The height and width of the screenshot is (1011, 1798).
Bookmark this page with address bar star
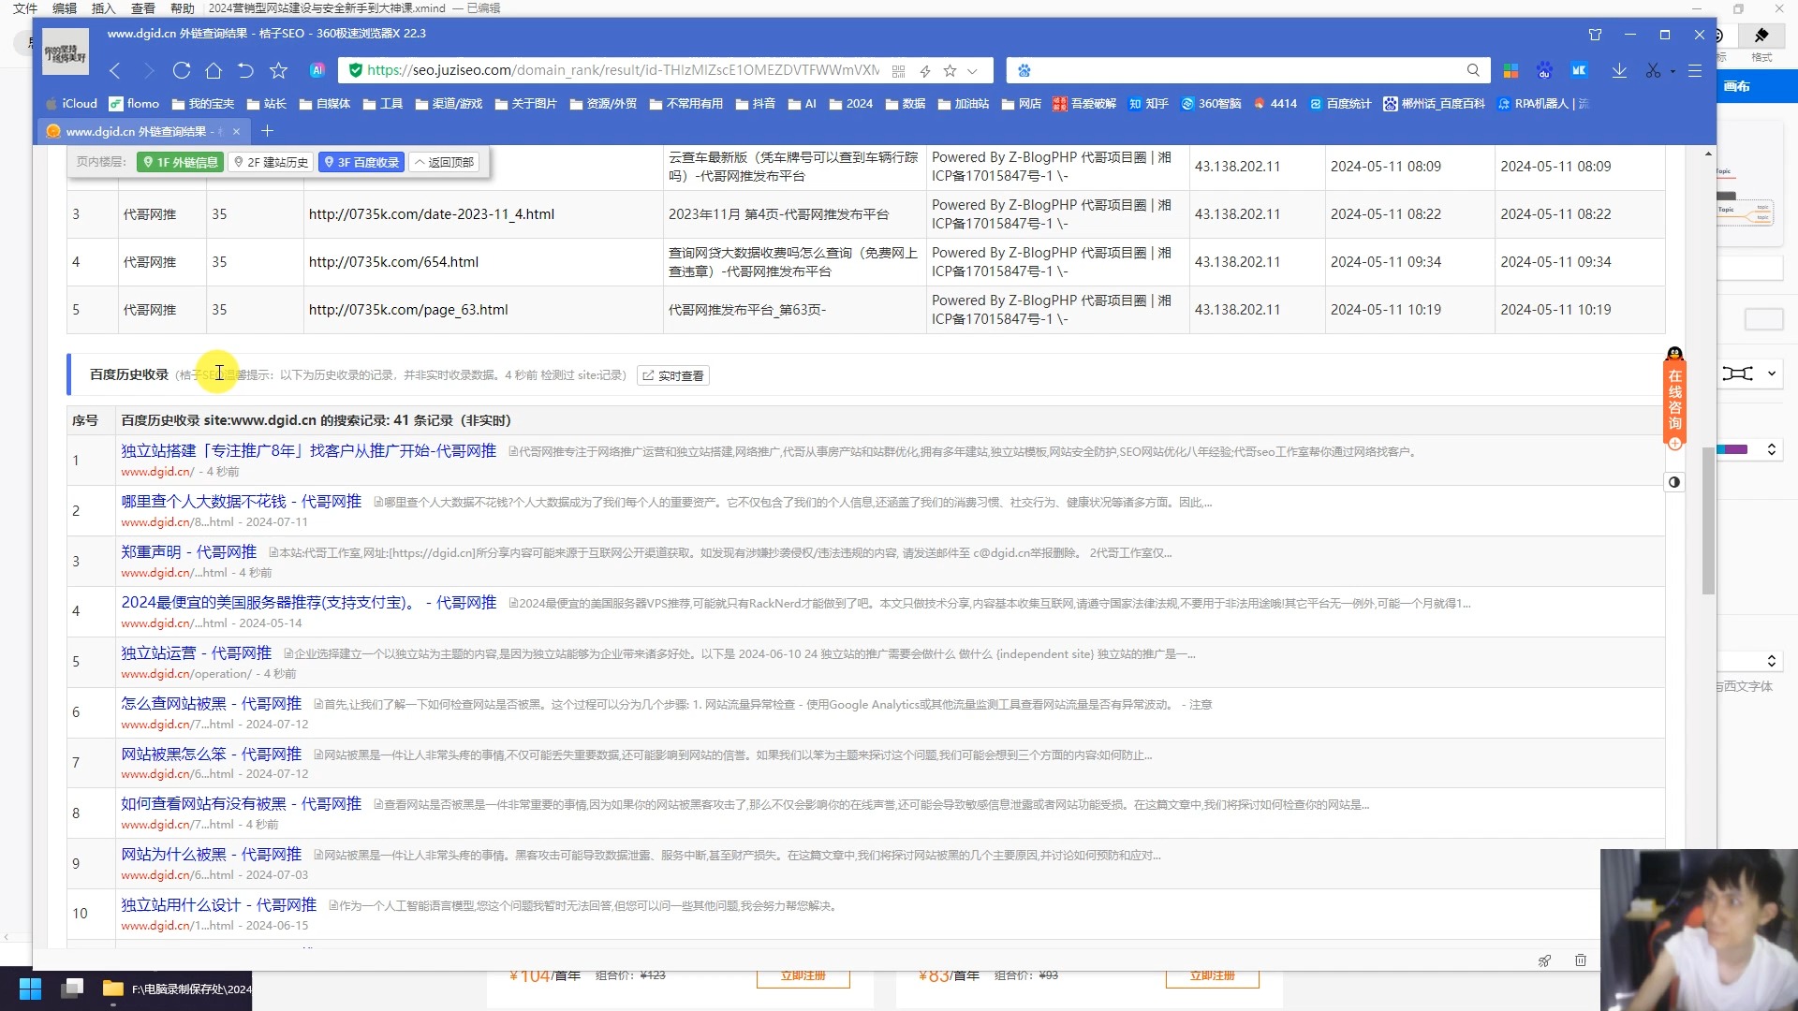tap(951, 71)
